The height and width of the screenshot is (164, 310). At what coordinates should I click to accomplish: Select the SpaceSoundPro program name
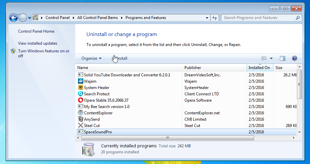click(x=98, y=132)
